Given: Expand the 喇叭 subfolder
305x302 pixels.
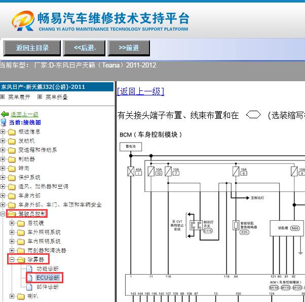Looking at the screenshot, I should point(12,296).
